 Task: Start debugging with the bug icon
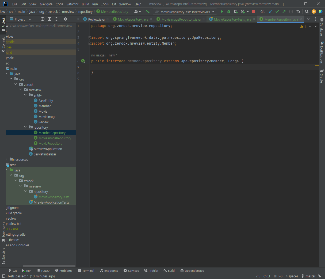pyautogui.click(x=229, y=12)
